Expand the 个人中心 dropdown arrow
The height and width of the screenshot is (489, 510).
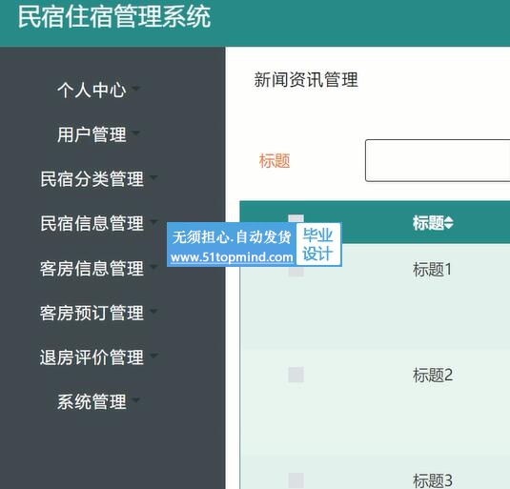(x=136, y=88)
